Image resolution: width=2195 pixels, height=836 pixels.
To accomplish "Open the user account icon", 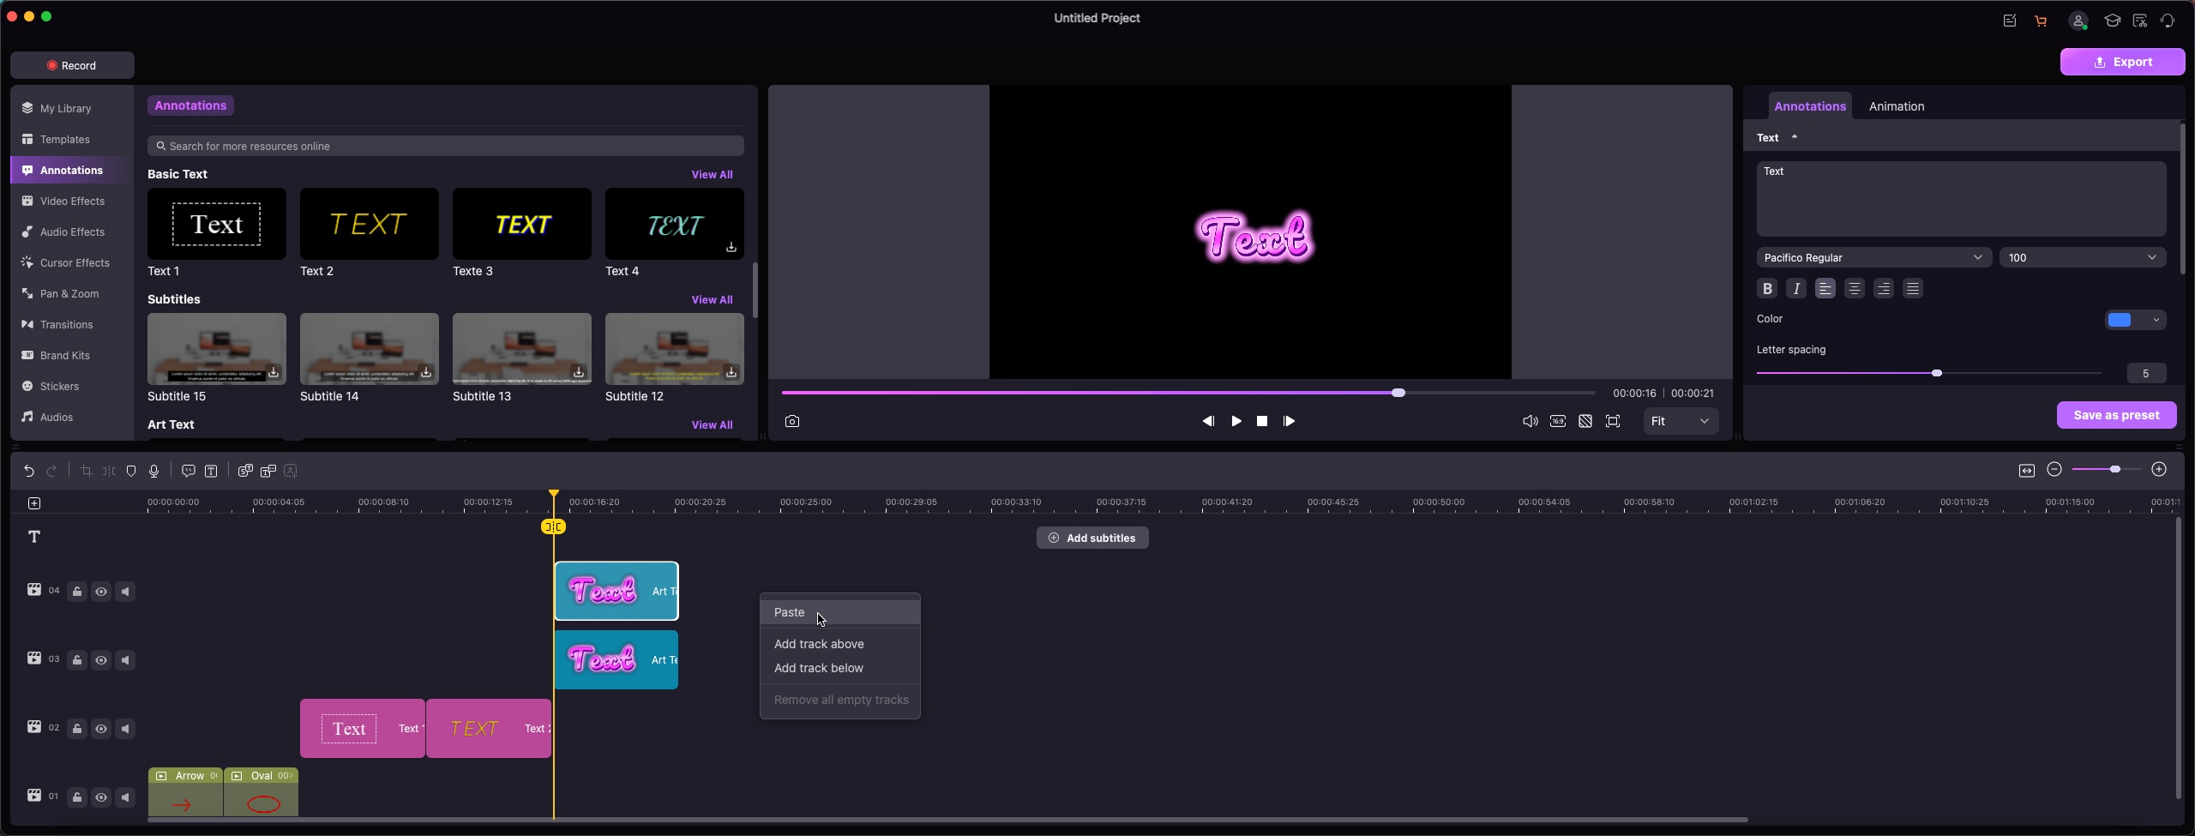I will [2078, 21].
